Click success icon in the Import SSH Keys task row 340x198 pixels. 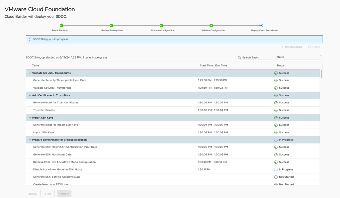pyautogui.click(x=276, y=133)
